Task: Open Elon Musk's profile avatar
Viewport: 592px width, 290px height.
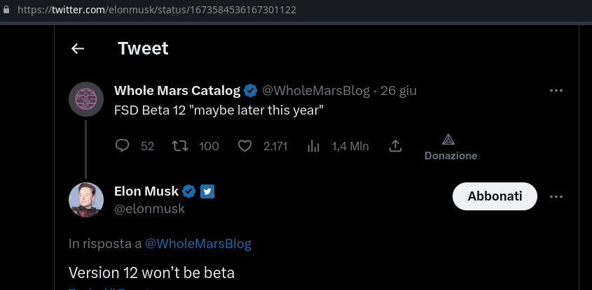Action: pos(86,200)
